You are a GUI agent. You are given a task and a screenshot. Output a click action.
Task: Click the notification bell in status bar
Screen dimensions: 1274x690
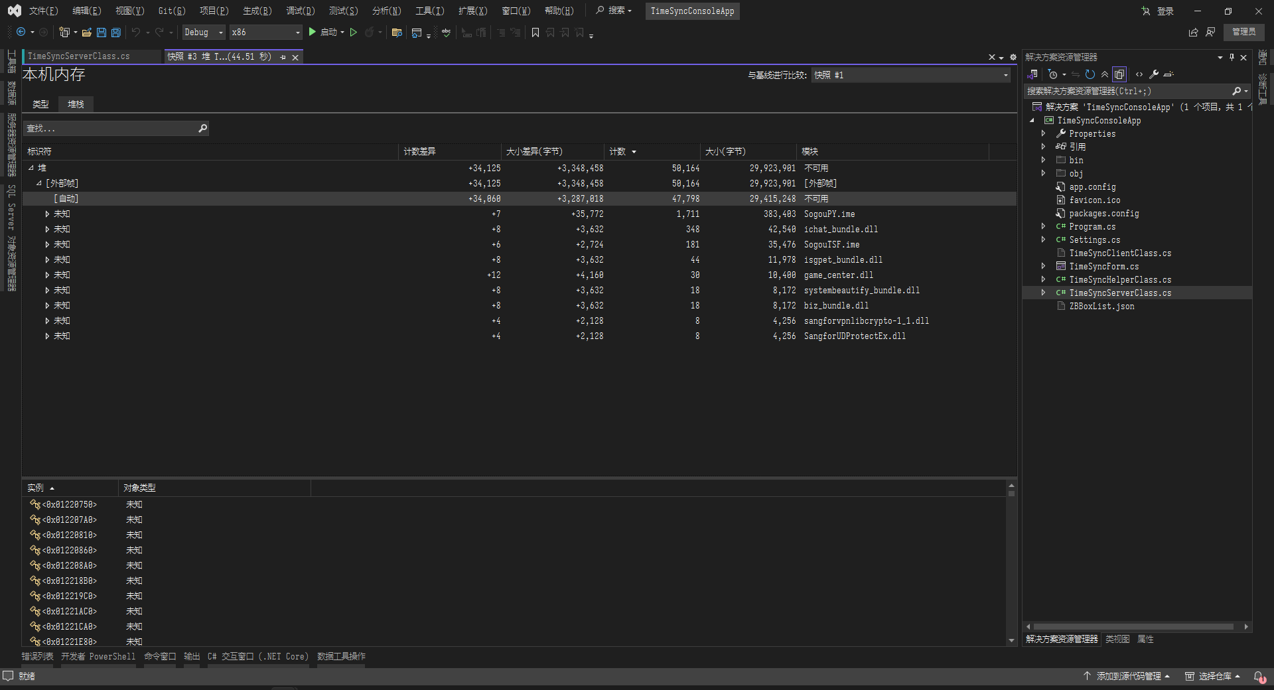pyautogui.click(x=1258, y=676)
